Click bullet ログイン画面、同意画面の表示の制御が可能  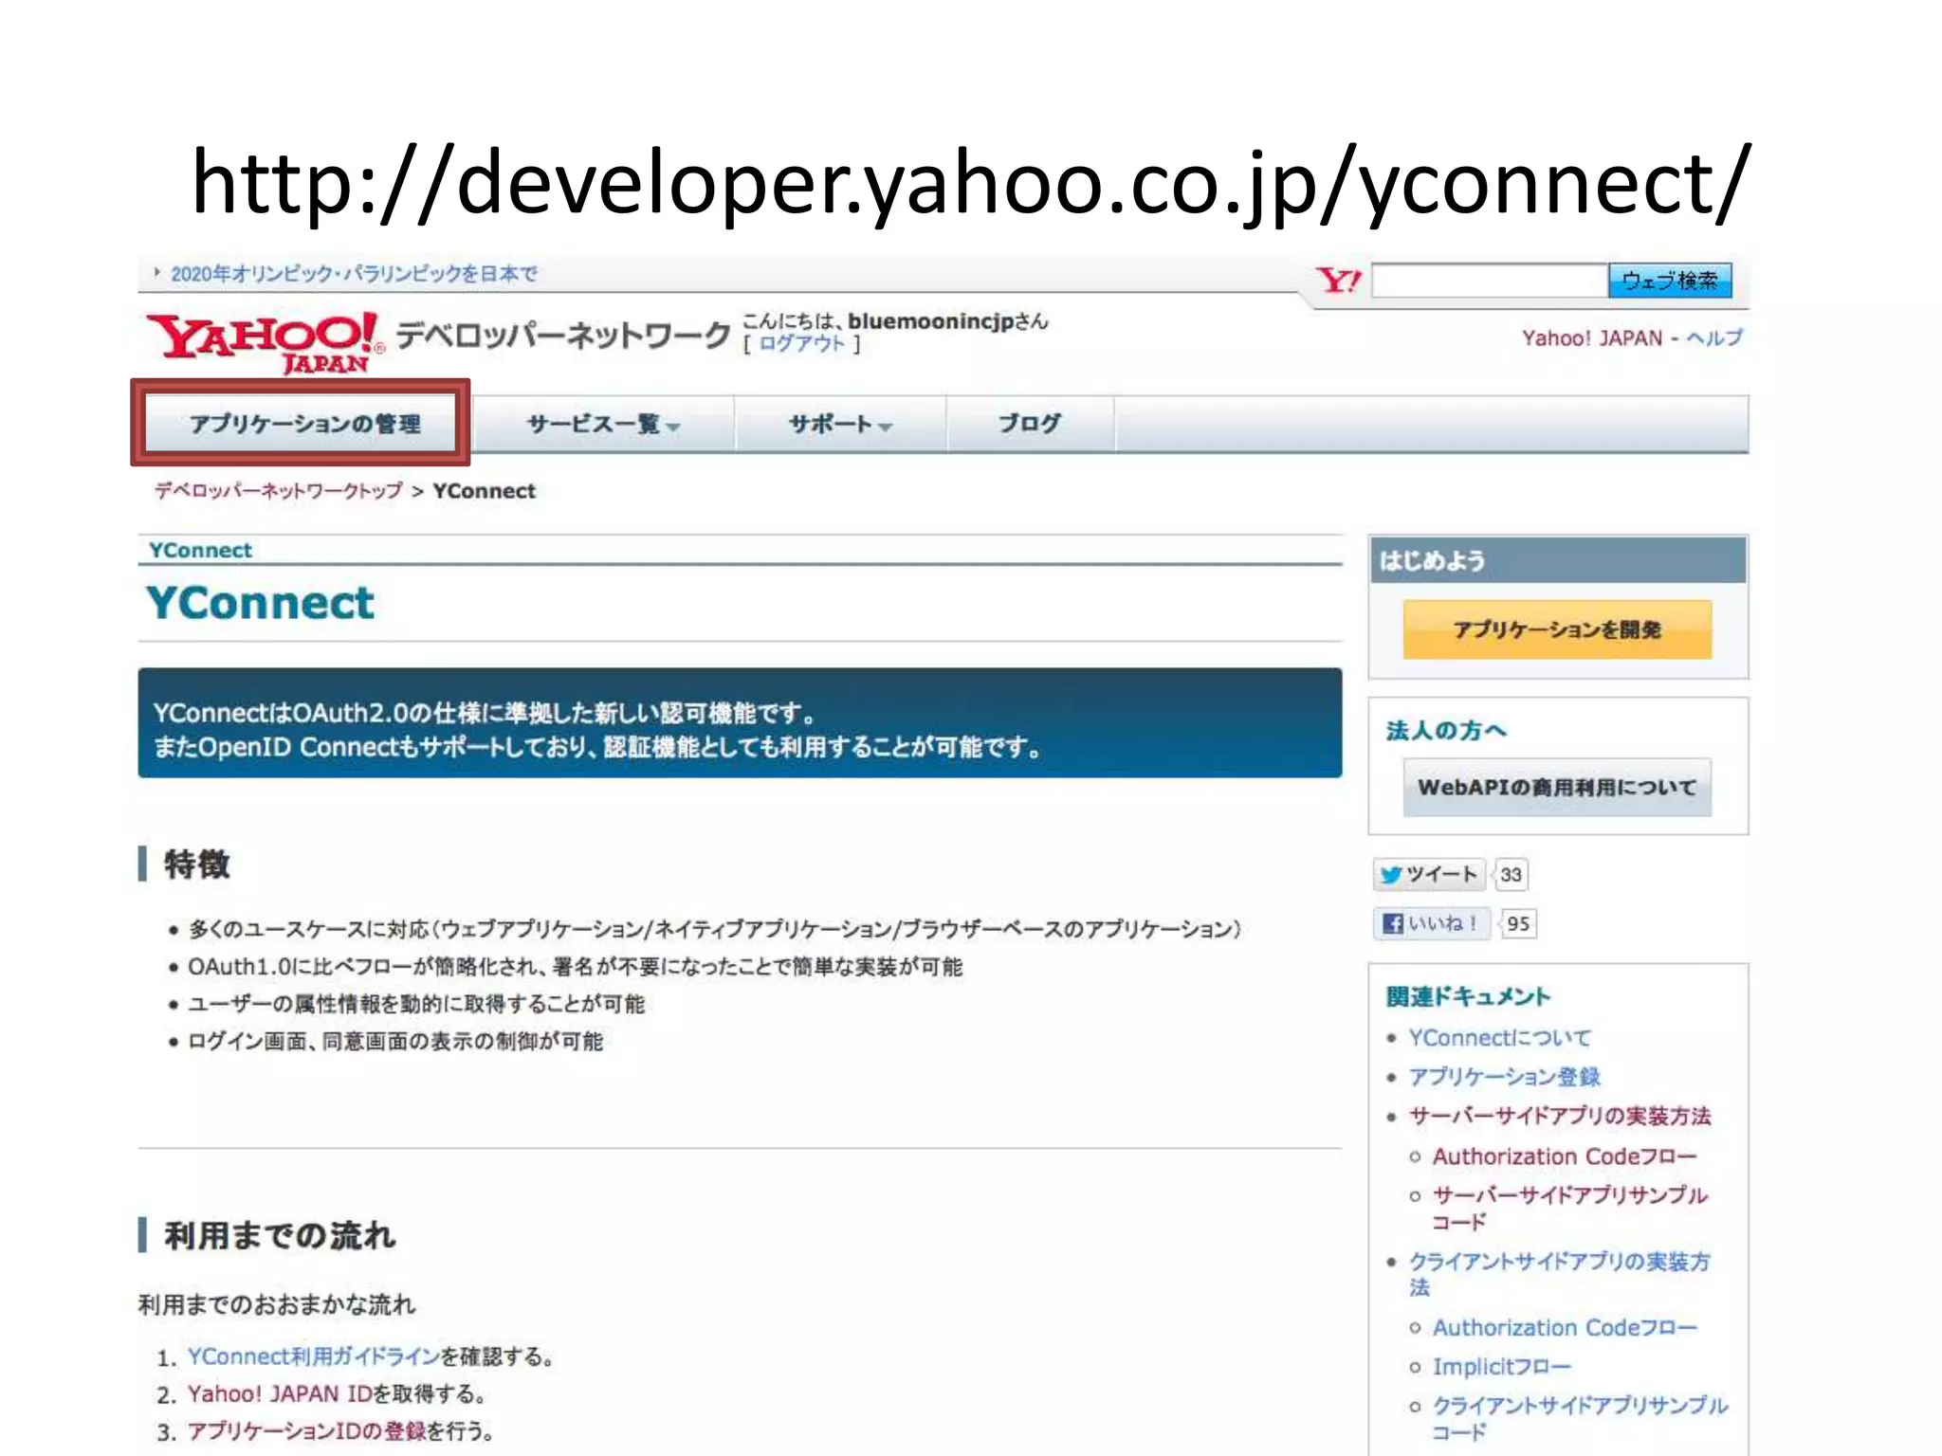click(395, 1042)
